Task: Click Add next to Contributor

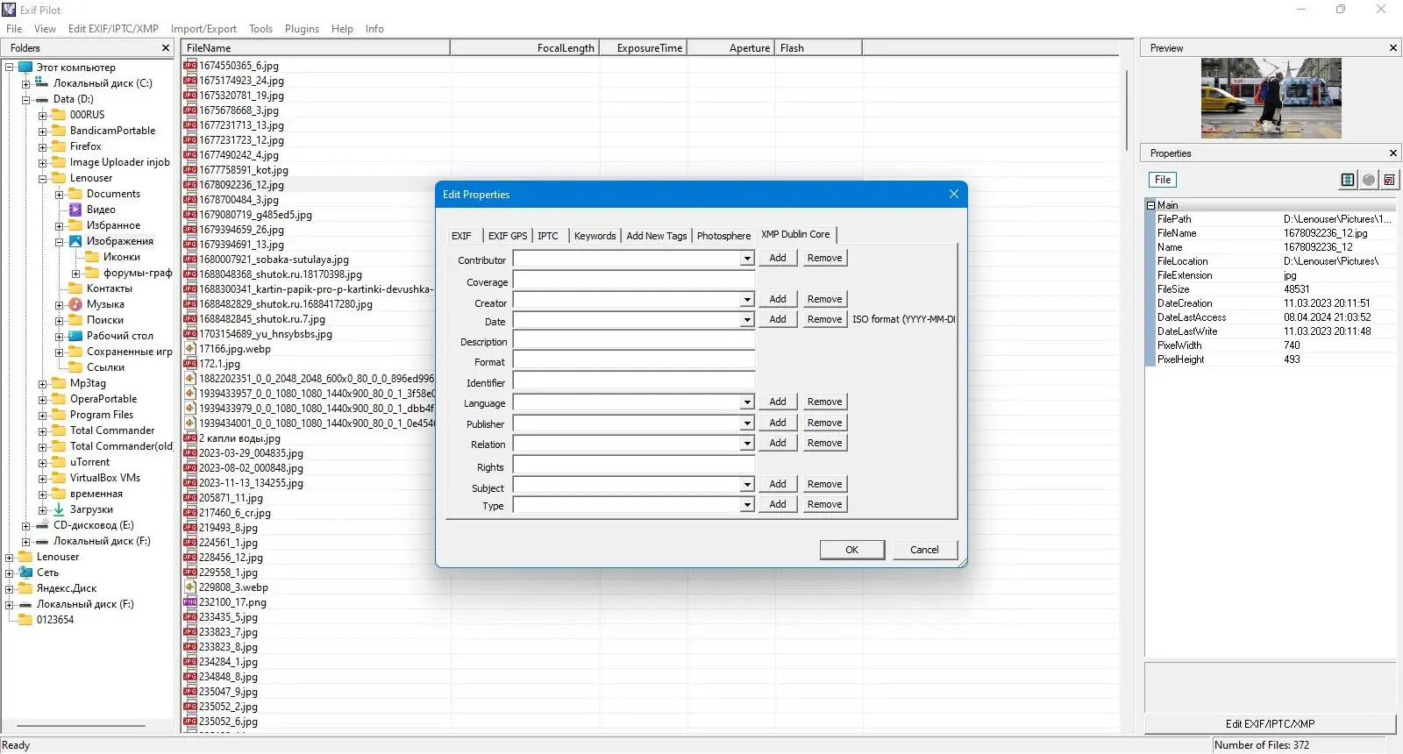Action: click(x=778, y=258)
